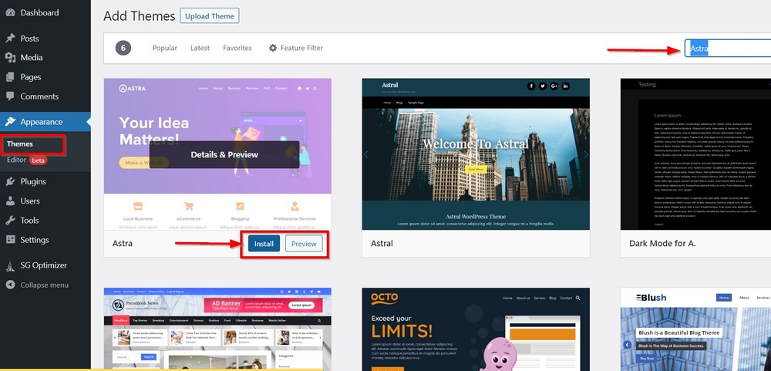This screenshot has width=771, height=371.
Task: Click the SG Optimizer icon
Action: point(10,265)
